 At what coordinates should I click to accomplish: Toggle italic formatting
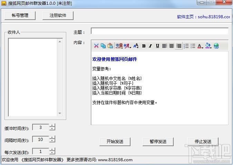[x=151, y=46]
